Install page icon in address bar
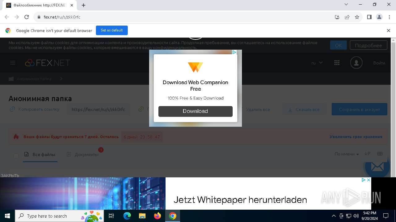 tap(337, 17)
